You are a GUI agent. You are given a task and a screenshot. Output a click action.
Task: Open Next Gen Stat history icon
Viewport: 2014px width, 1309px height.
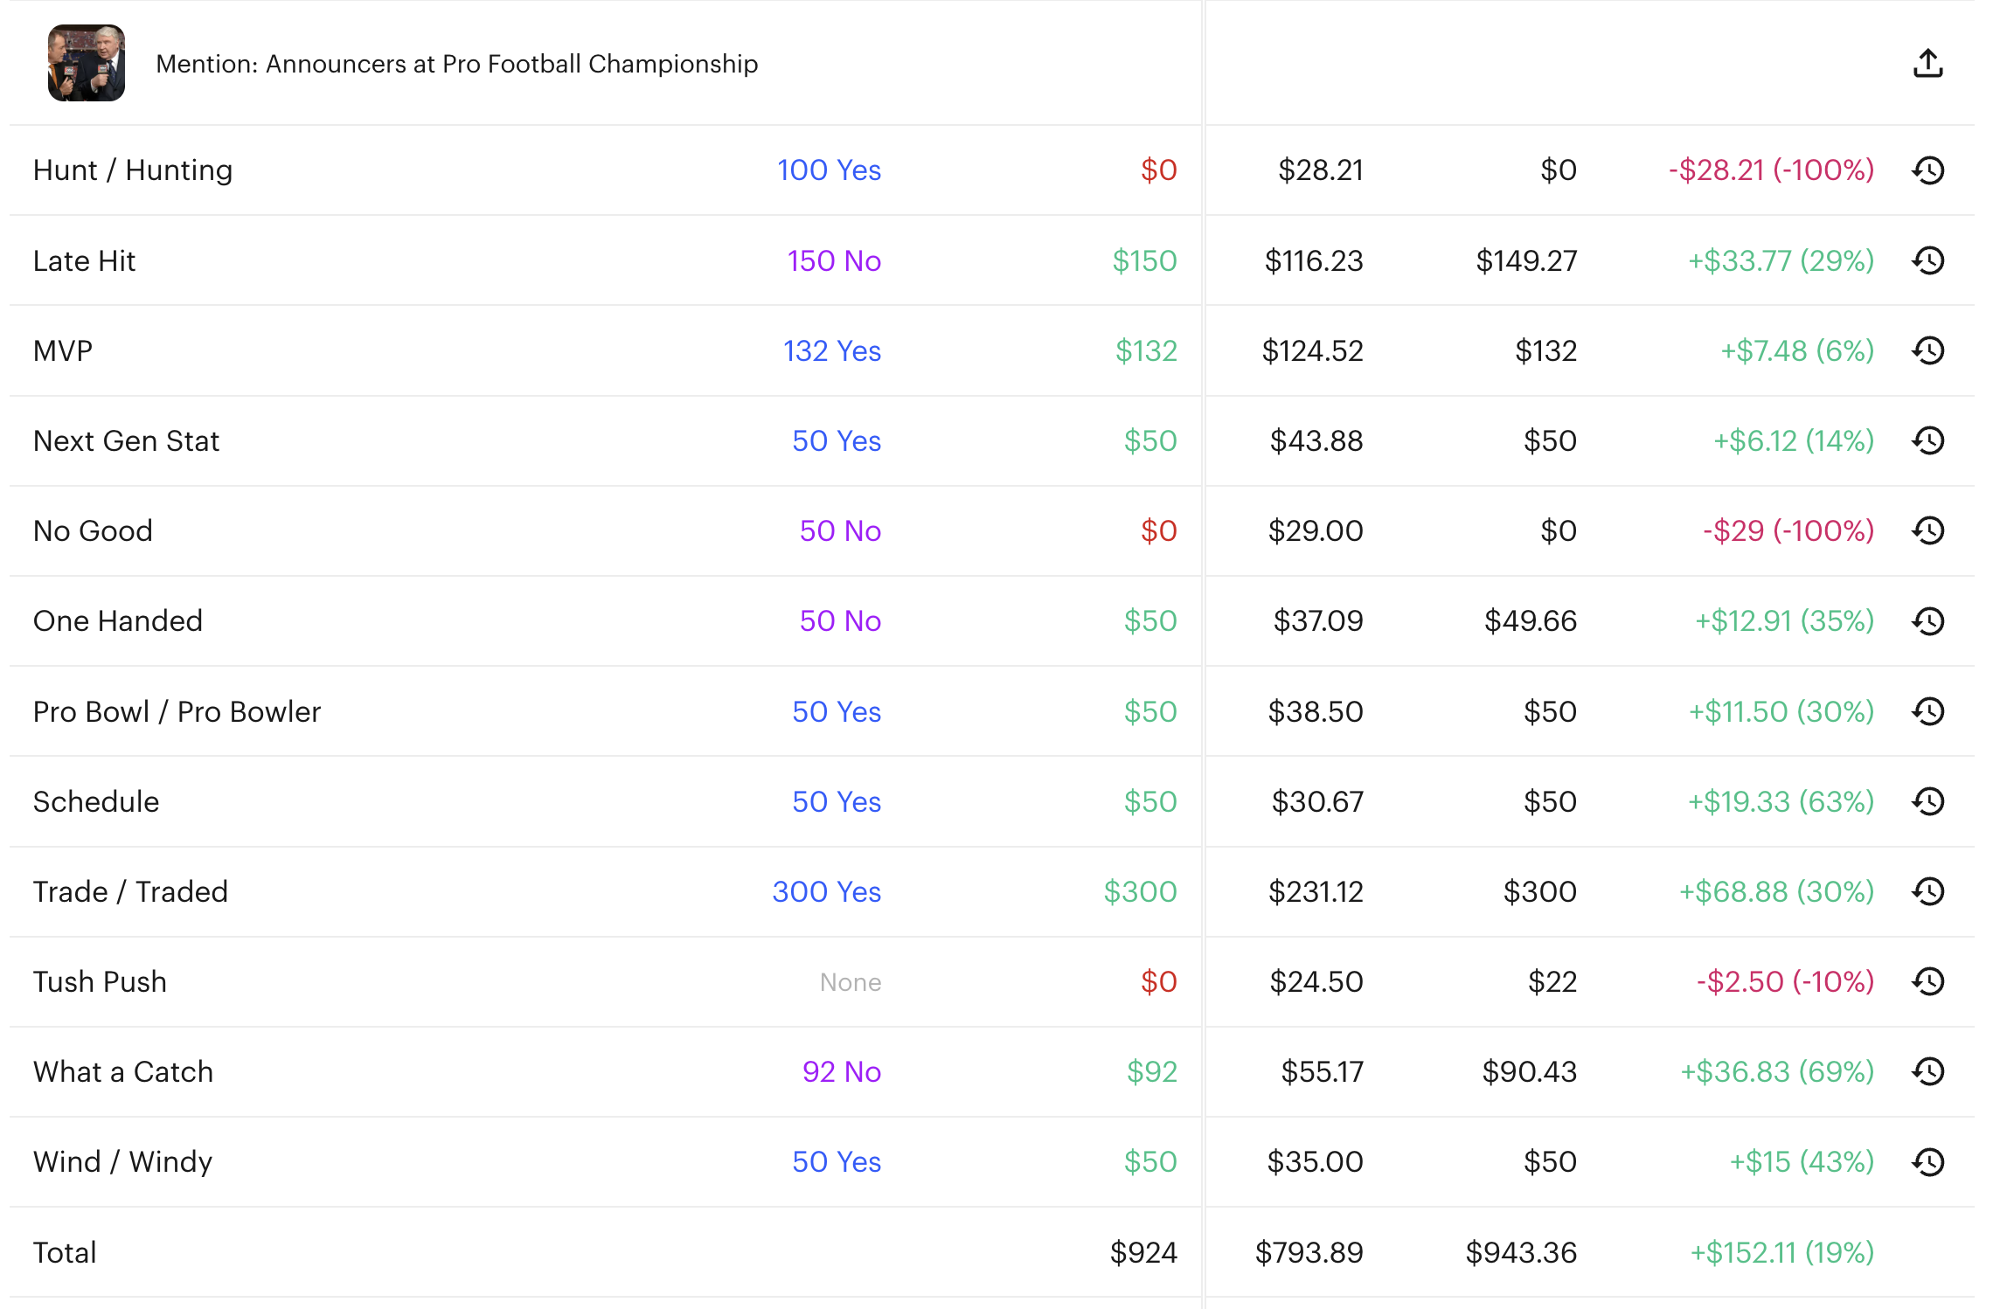click(x=1927, y=441)
